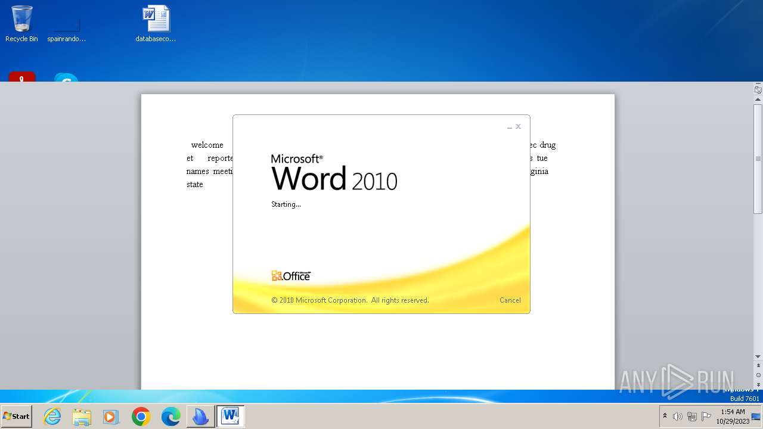Viewport: 763px width, 429px height.
Task: Click the word "drug" in the document
Action: coord(548,145)
